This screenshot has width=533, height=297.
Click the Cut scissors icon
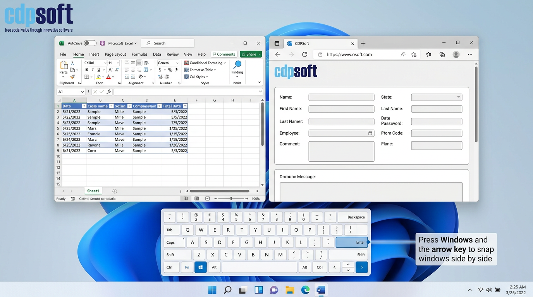coord(72,63)
